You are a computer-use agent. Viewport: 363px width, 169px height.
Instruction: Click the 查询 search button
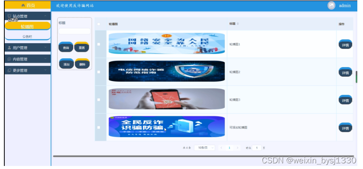pos(66,47)
